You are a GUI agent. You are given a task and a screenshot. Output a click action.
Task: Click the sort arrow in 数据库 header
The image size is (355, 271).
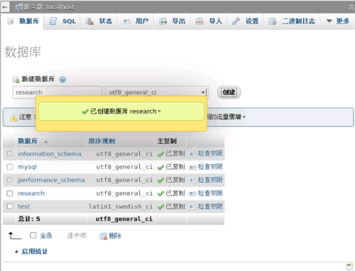point(45,142)
